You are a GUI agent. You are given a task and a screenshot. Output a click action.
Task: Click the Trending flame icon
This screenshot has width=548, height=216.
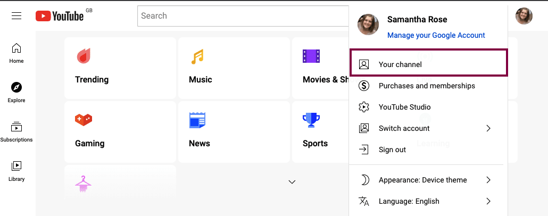tap(84, 56)
